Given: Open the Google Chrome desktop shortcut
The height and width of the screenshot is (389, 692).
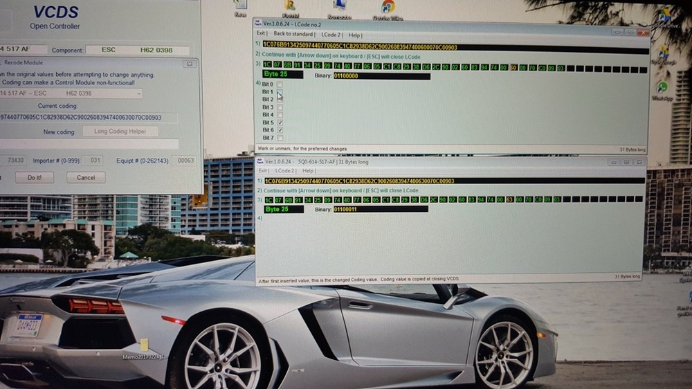Looking at the screenshot, I should pos(388,8).
